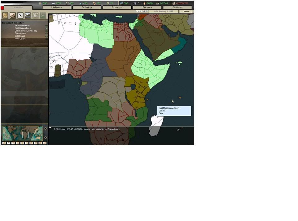This screenshot has width=298, height=221.
Task: Switch to the Diplomacy tab
Action: 147,7
